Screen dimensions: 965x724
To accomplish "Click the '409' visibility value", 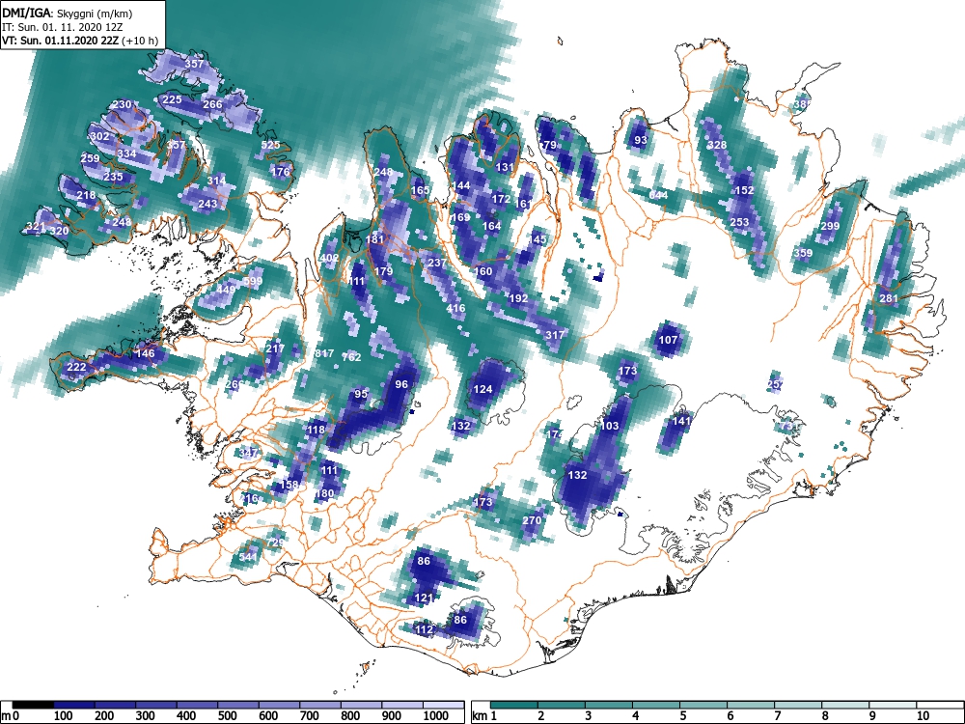I will [x=329, y=258].
